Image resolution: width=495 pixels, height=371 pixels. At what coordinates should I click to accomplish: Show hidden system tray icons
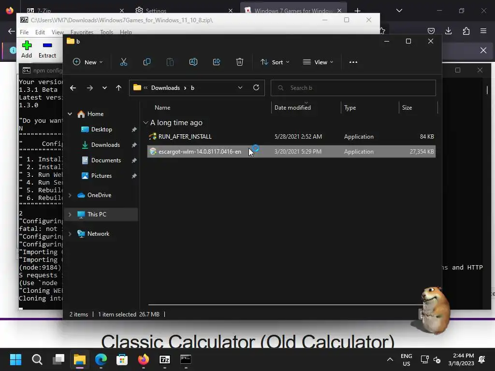(390, 359)
